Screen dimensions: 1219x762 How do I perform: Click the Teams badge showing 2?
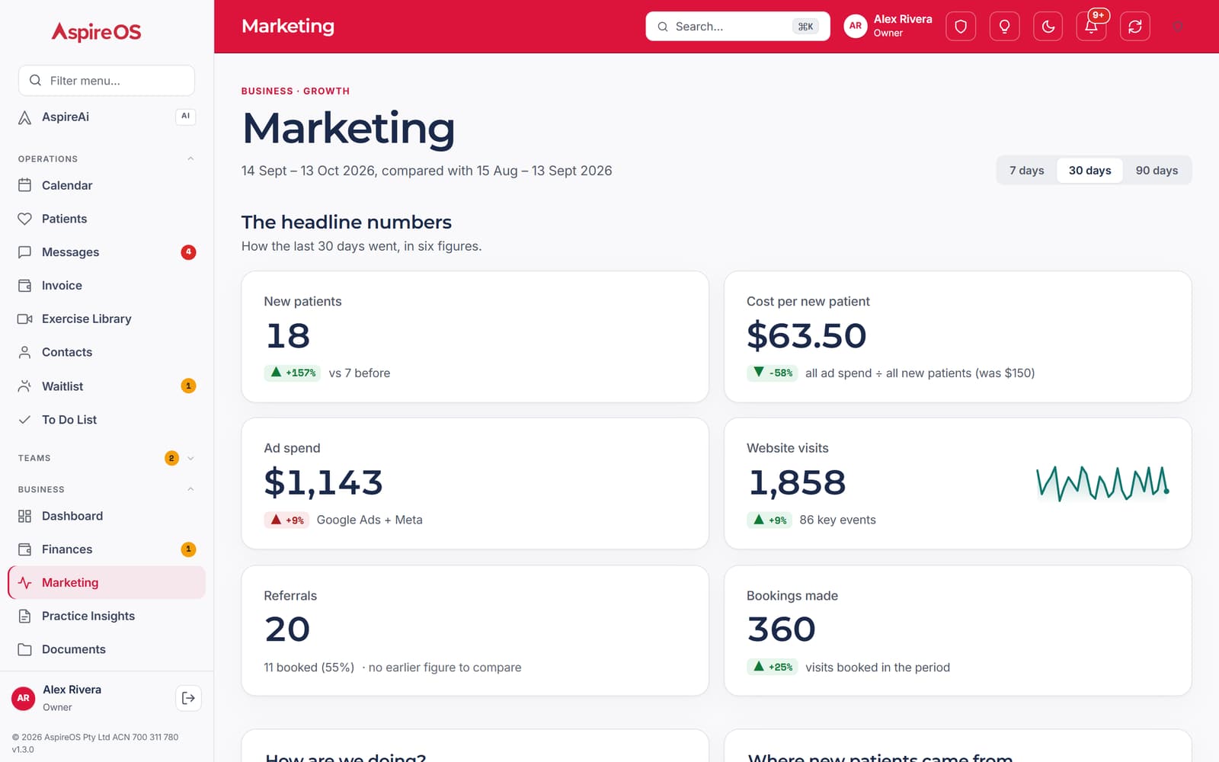(x=171, y=458)
